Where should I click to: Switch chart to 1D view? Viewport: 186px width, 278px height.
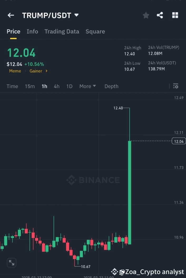pos(69,86)
